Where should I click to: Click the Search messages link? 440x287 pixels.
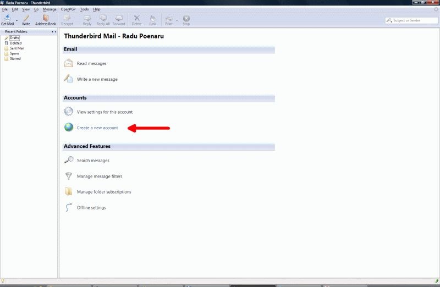click(93, 161)
